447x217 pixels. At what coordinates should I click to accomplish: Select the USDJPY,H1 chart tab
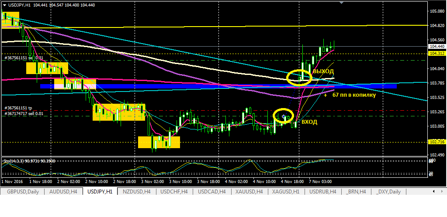pos(100,192)
